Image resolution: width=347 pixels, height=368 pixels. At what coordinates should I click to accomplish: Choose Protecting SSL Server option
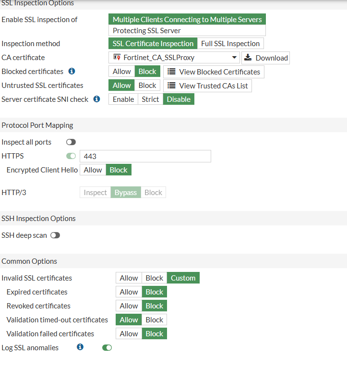point(187,31)
